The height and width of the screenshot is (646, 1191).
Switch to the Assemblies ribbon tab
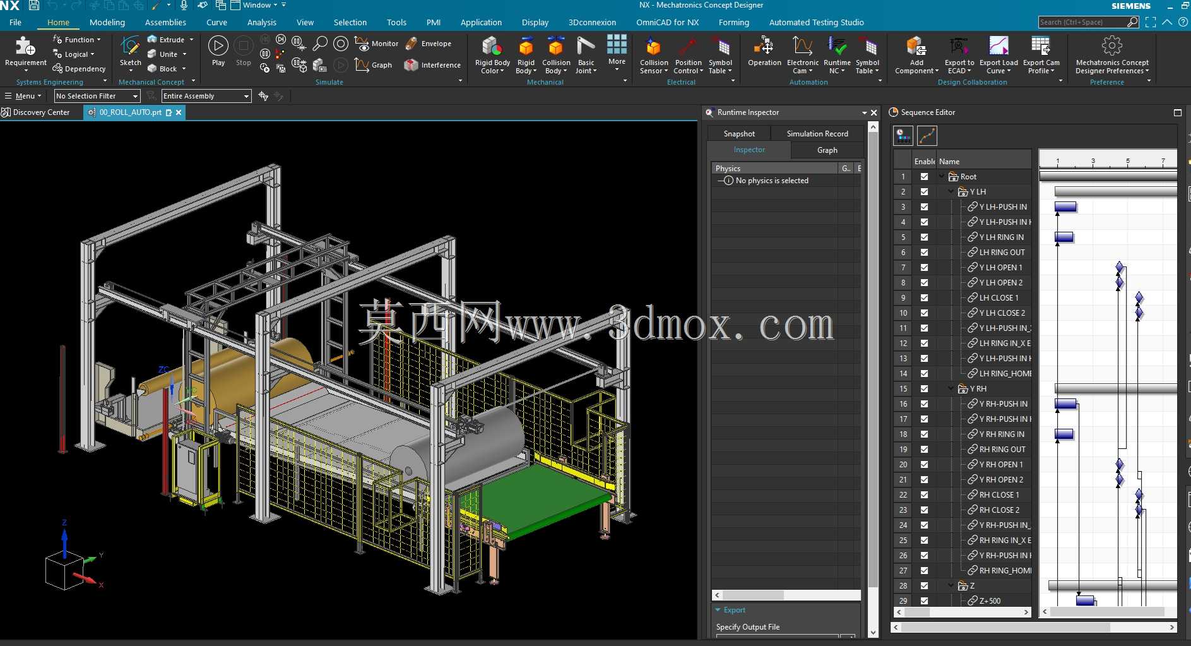[165, 22]
